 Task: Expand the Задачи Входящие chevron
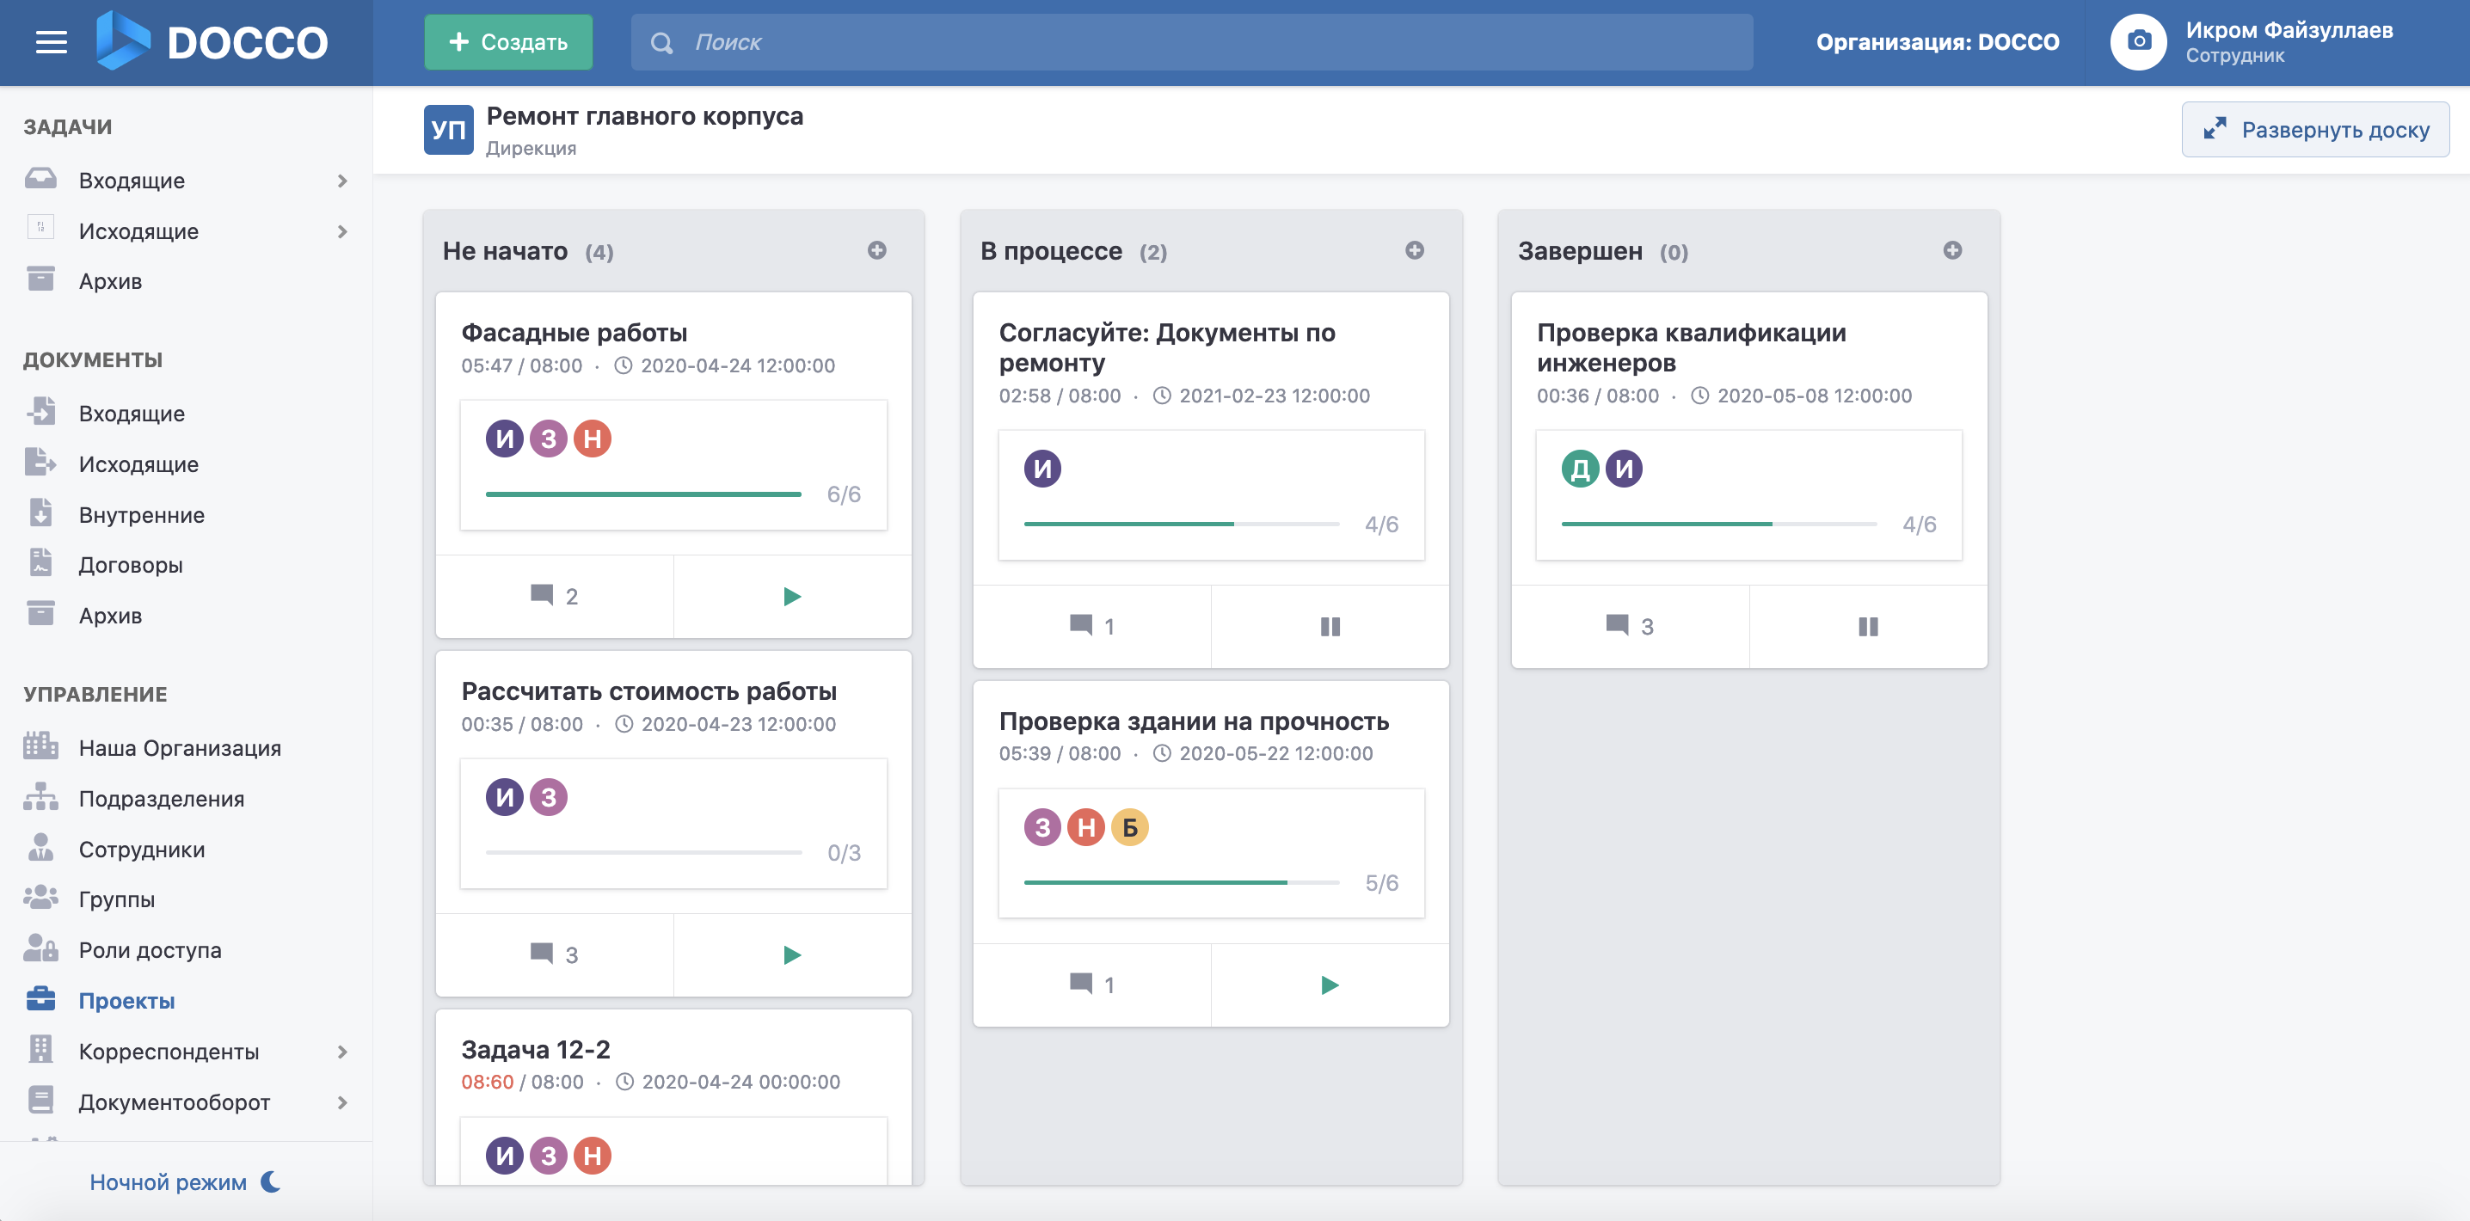pyautogui.click(x=342, y=181)
